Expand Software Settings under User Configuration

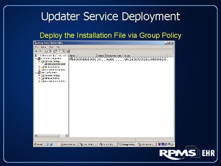click(39, 76)
